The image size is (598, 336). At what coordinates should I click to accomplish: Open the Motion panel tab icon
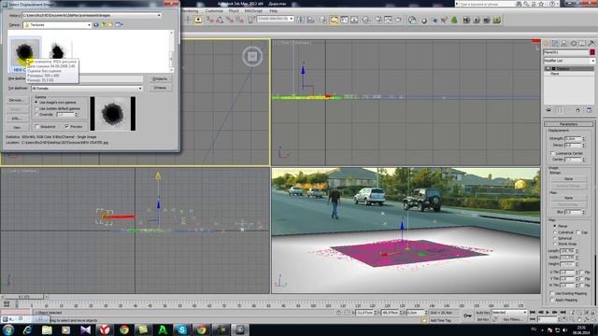click(x=573, y=43)
